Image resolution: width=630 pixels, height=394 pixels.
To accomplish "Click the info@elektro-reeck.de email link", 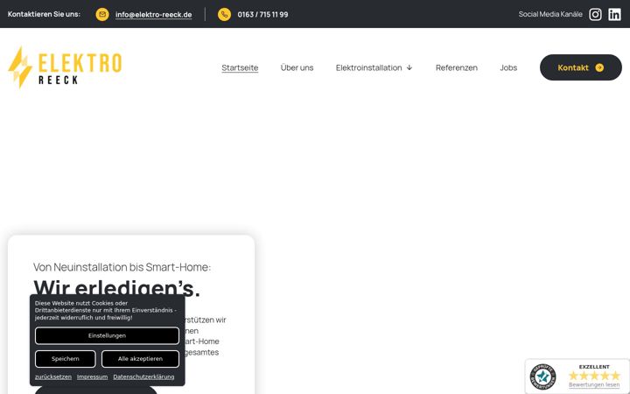I will (153, 15).
